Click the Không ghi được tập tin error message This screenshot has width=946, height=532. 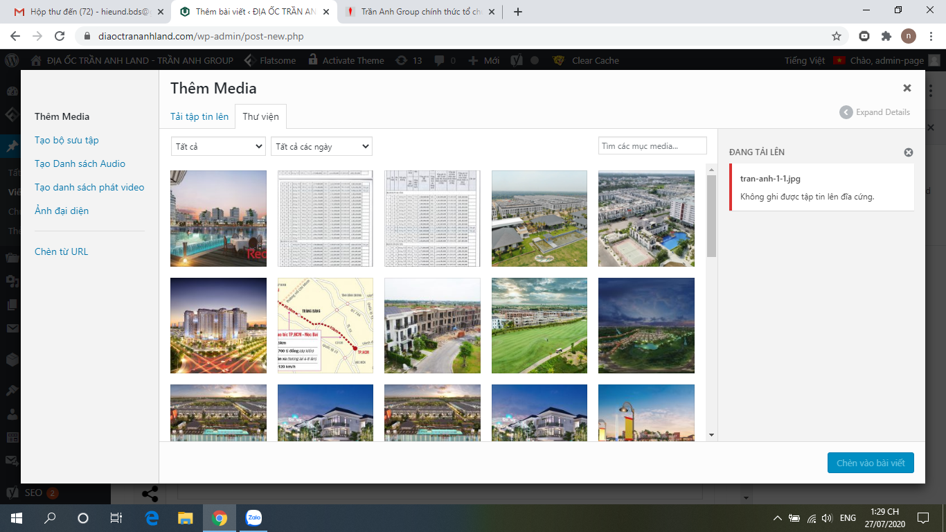[x=807, y=196]
